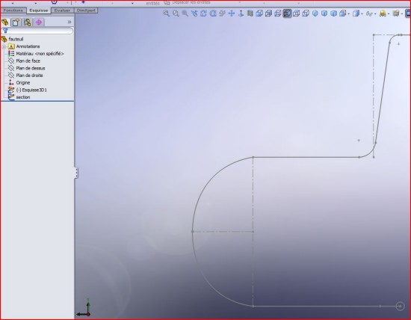This screenshot has height=320, width=411.
Task: Open the Standard Views book icon
Action: point(250,13)
